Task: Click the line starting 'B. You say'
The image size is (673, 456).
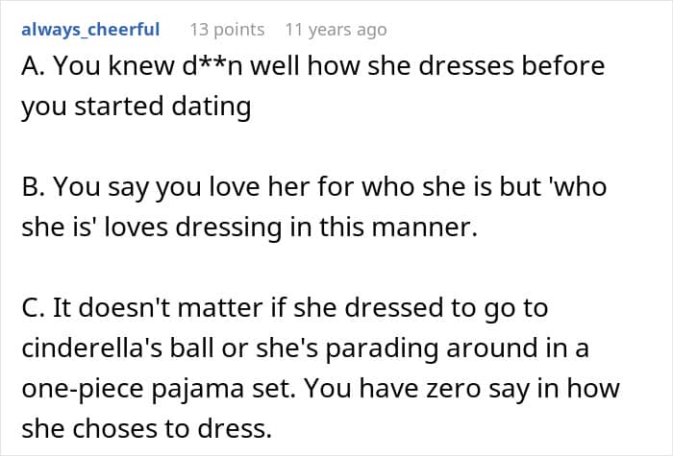Action: click(313, 185)
